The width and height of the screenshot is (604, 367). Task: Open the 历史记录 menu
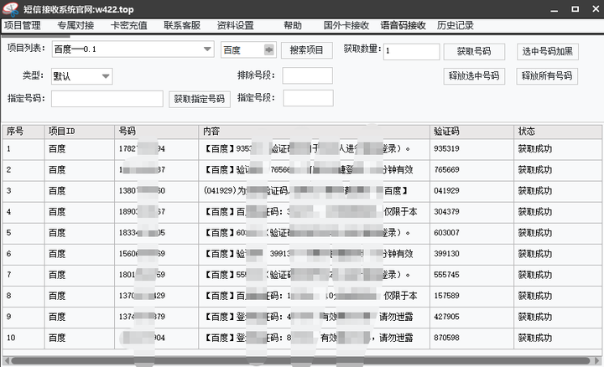pyautogui.click(x=455, y=25)
